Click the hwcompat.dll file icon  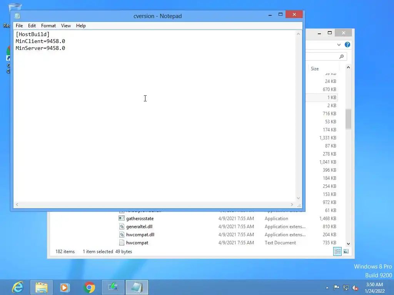coord(122,235)
